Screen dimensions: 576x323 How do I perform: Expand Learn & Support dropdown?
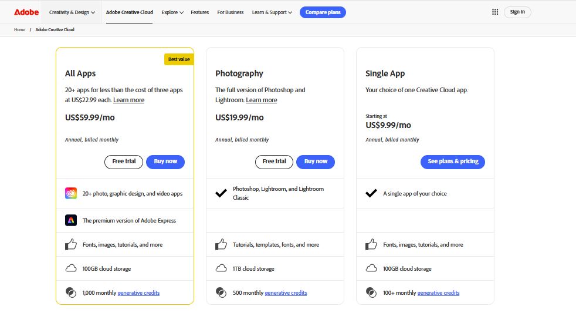272,12
